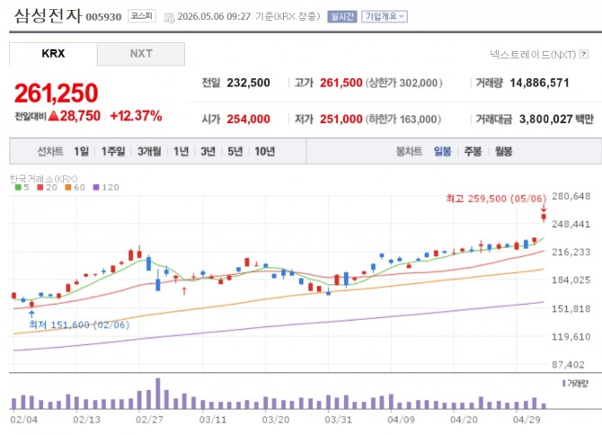Click the 코스피 market badge
The height and width of the screenshot is (435, 602).
coord(142,16)
